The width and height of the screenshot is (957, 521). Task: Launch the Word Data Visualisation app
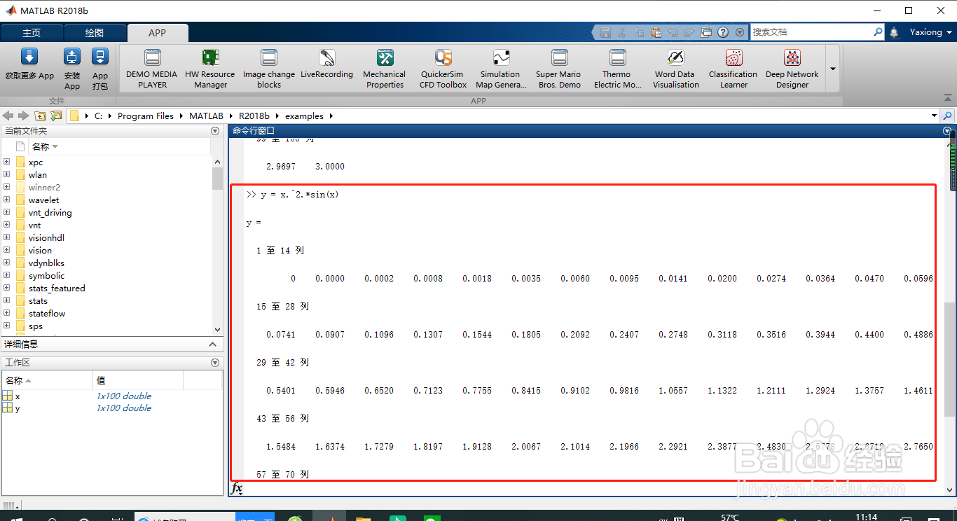pyautogui.click(x=675, y=69)
